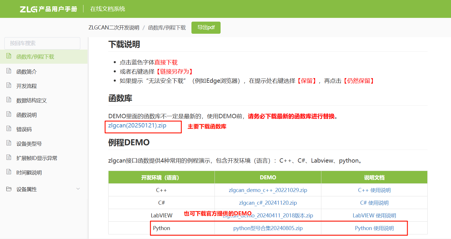Download the LabVIEW 2018版本.zip demo
Screen dimensions: 451x239
(x=268, y=215)
